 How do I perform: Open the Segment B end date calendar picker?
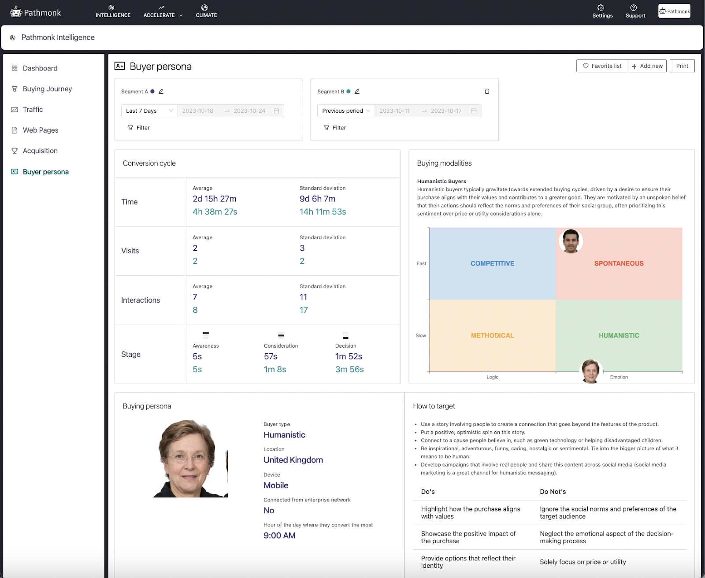[473, 111]
